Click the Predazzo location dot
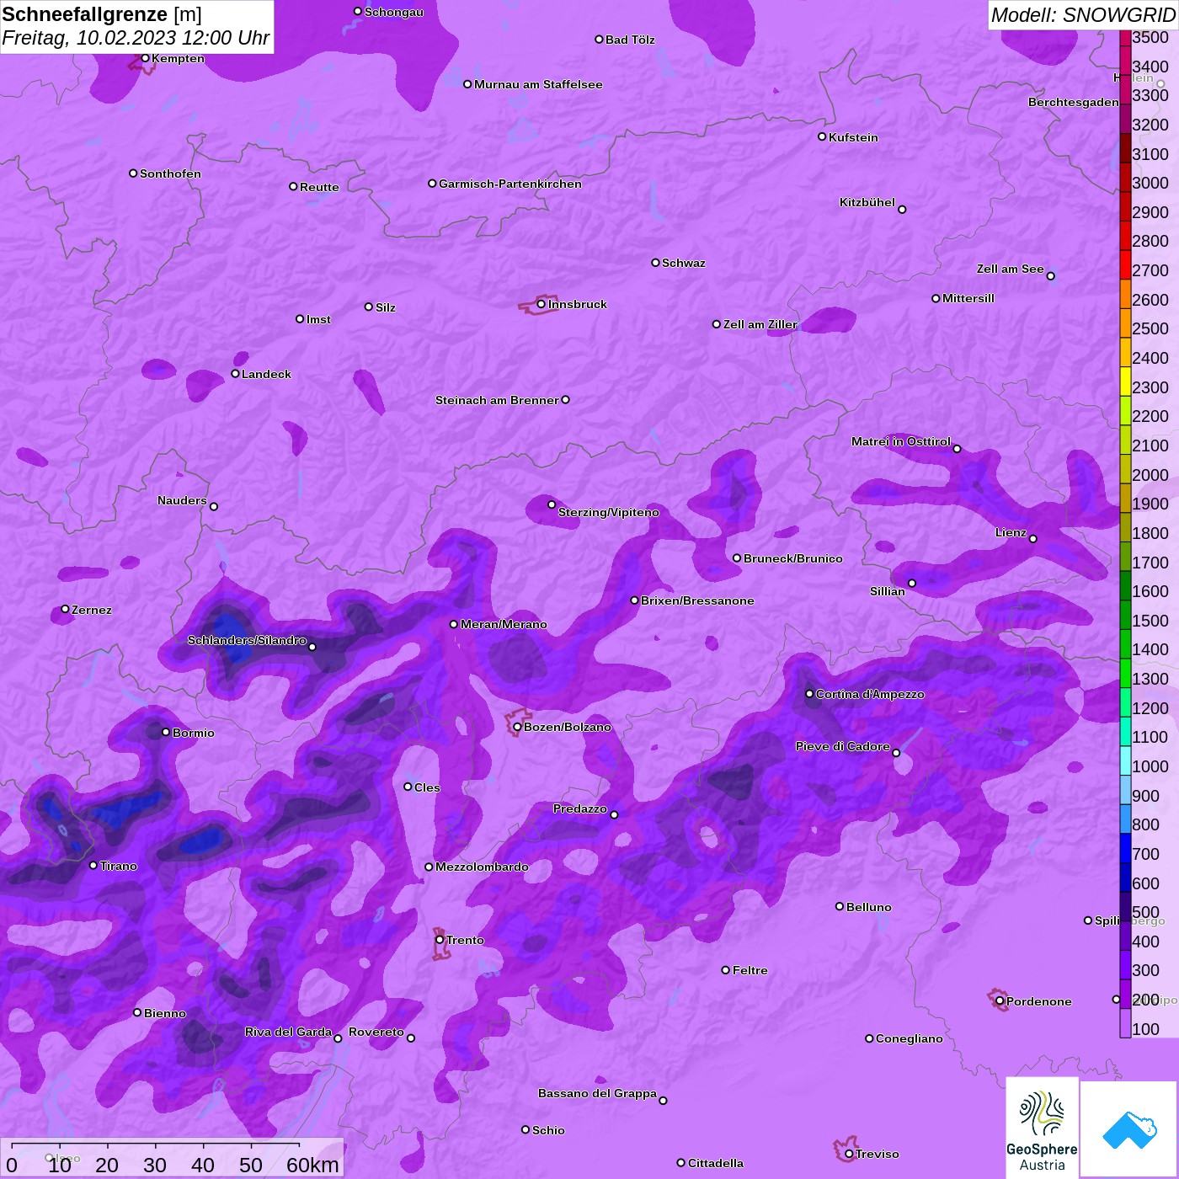 [x=614, y=815]
